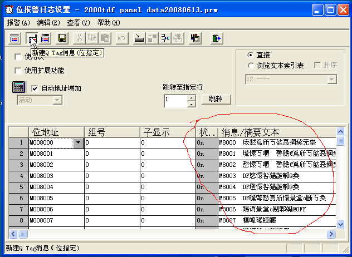This screenshot has width=352, height=257.
Task: Open the dropdown in M008000 address cell
Action: pyautogui.click(x=78, y=143)
